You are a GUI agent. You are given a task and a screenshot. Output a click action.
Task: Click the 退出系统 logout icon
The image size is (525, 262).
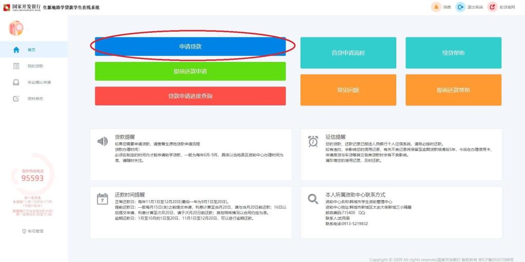click(461, 7)
